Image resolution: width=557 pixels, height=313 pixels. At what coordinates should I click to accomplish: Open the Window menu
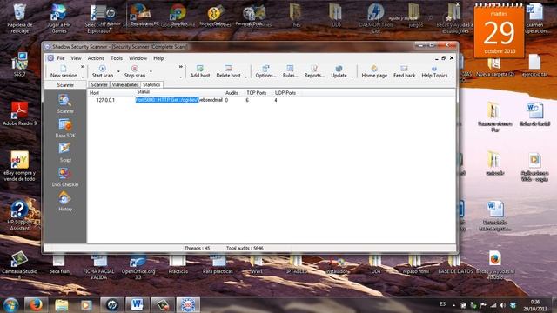coord(138,58)
